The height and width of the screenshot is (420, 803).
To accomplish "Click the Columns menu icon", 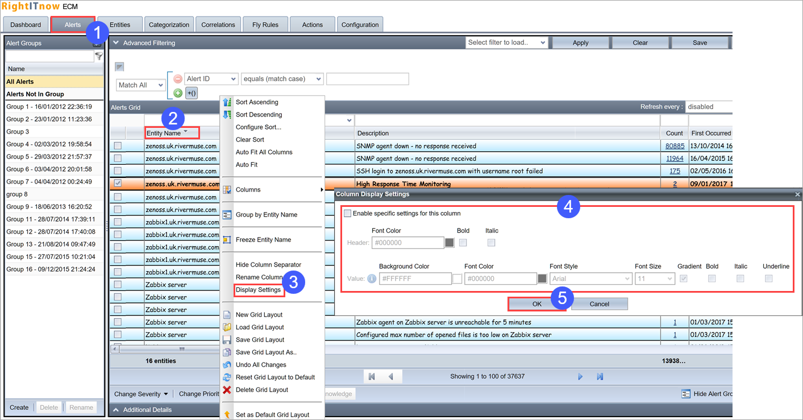I will tap(227, 190).
